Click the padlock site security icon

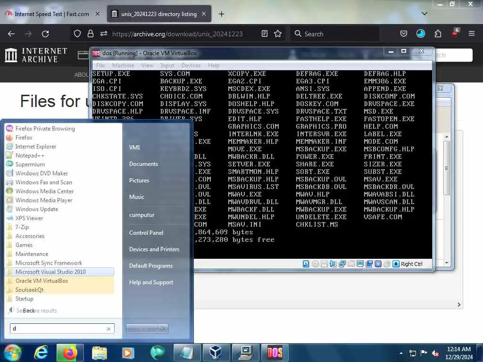90,33
